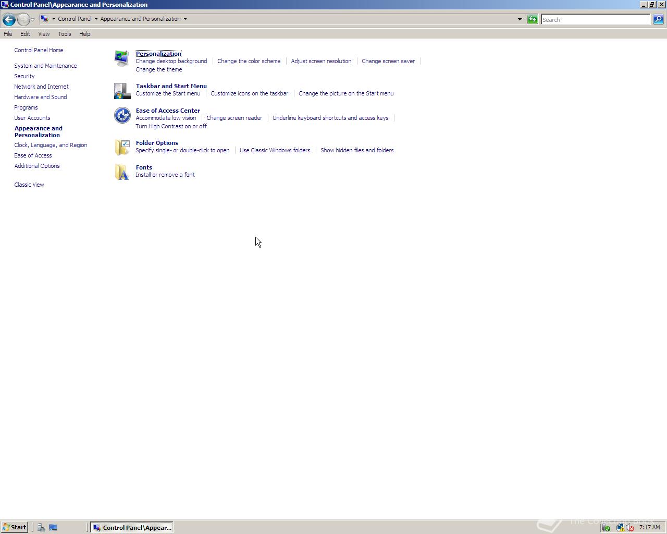Expand the Appearance and Personalization breadcrumb arrow
The image size is (667, 534).
(185, 19)
